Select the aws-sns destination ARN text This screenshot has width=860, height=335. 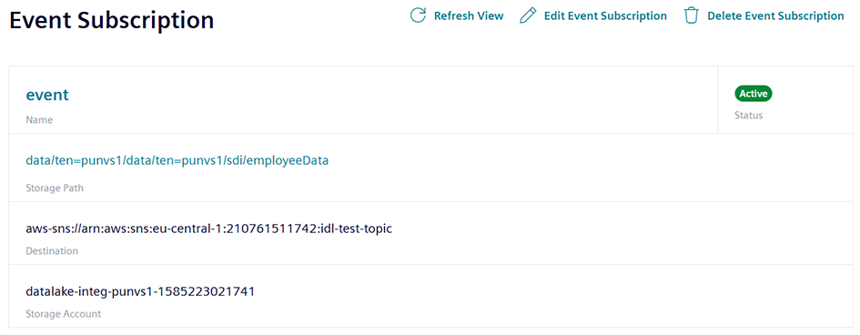[209, 228]
